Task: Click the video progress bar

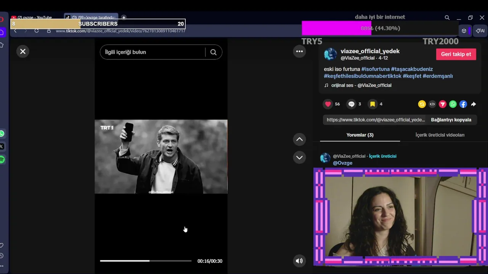Action: click(146, 261)
